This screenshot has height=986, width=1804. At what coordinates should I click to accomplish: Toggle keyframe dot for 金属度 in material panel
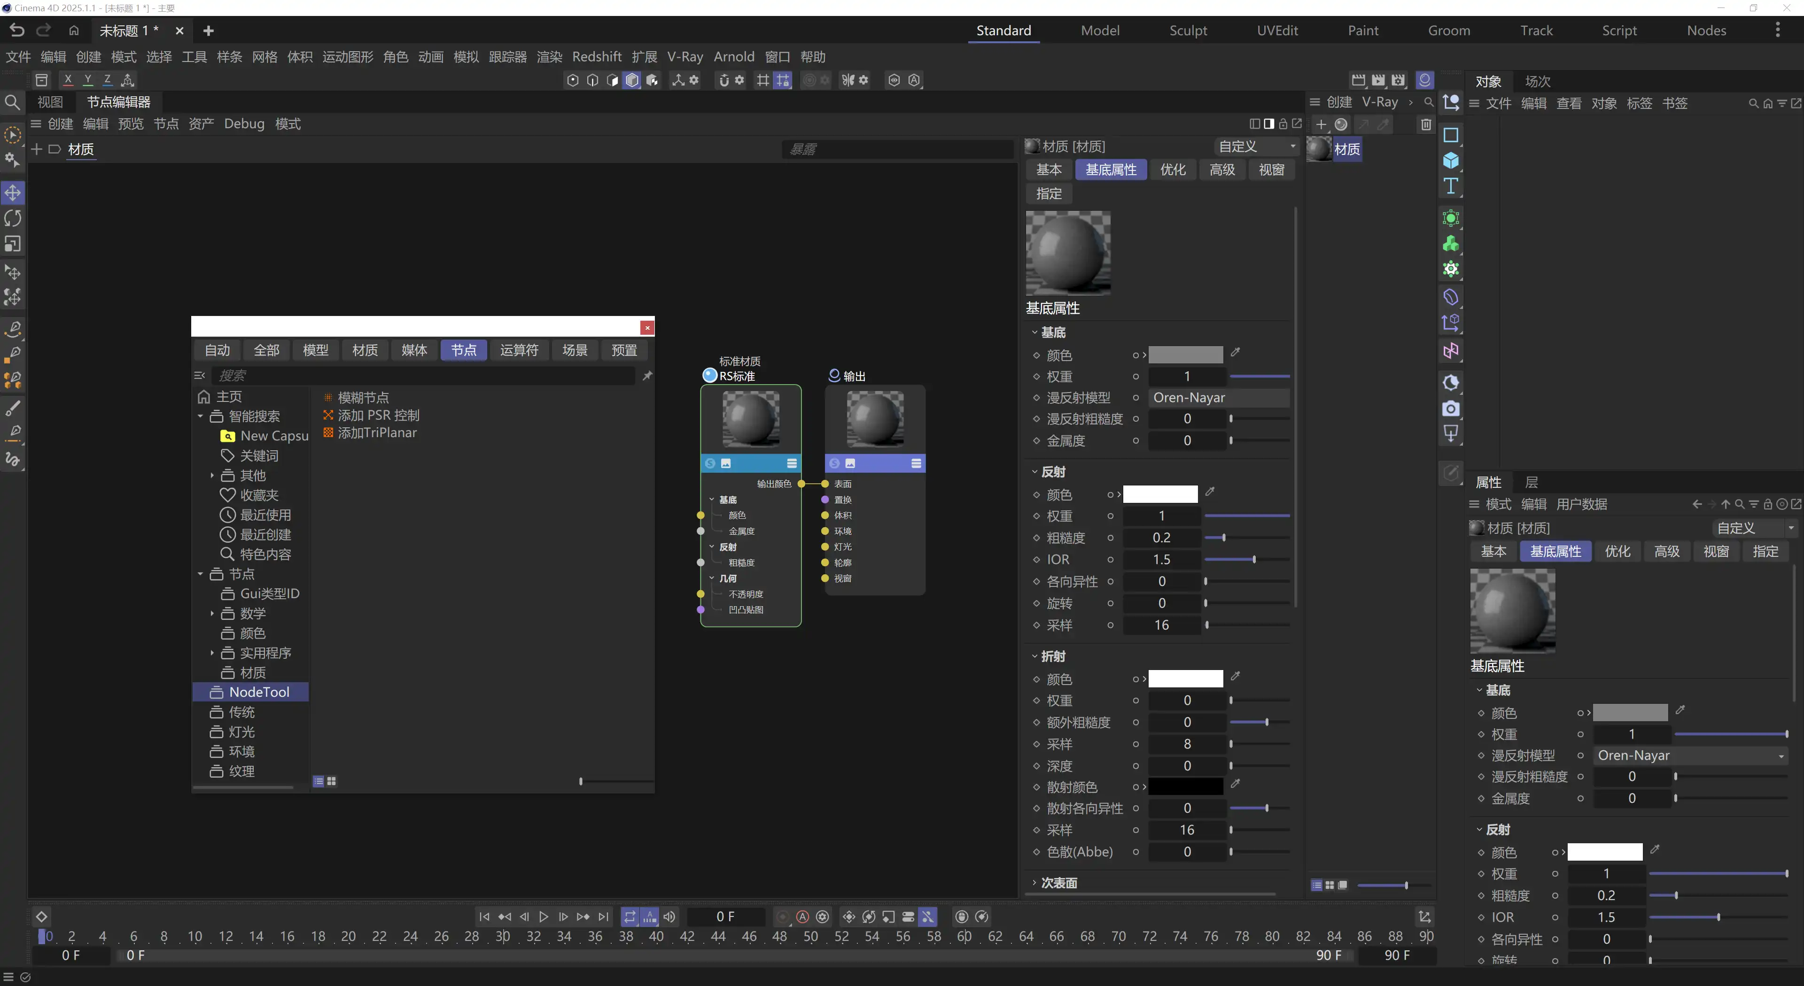coord(1036,441)
